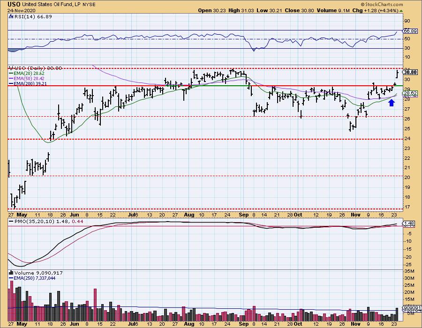Click the 24 price level on right axis
Image resolution: width=422 pixels, height=328 pixels.
click(x=407, y=138)
